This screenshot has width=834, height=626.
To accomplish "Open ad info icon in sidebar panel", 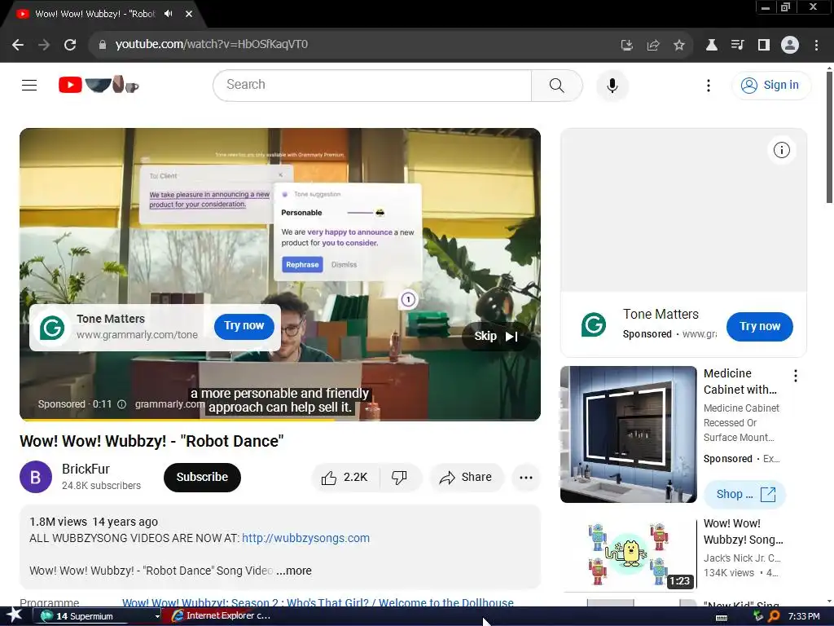I will pos(781,150).
